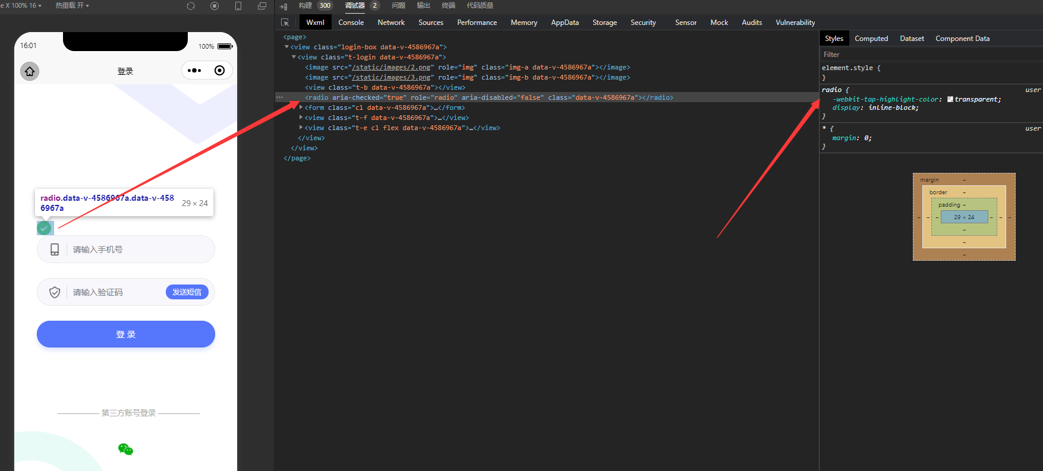The width and height of the screenshot is (1043, 471).
Task: Tap the green WeChat login icon
Action: 125,449
